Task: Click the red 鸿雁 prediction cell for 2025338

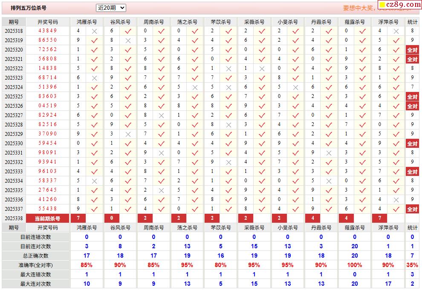Action: point(78,218)
